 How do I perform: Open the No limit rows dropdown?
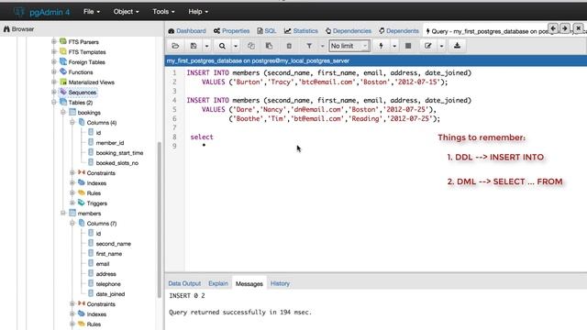coord(349,46)
